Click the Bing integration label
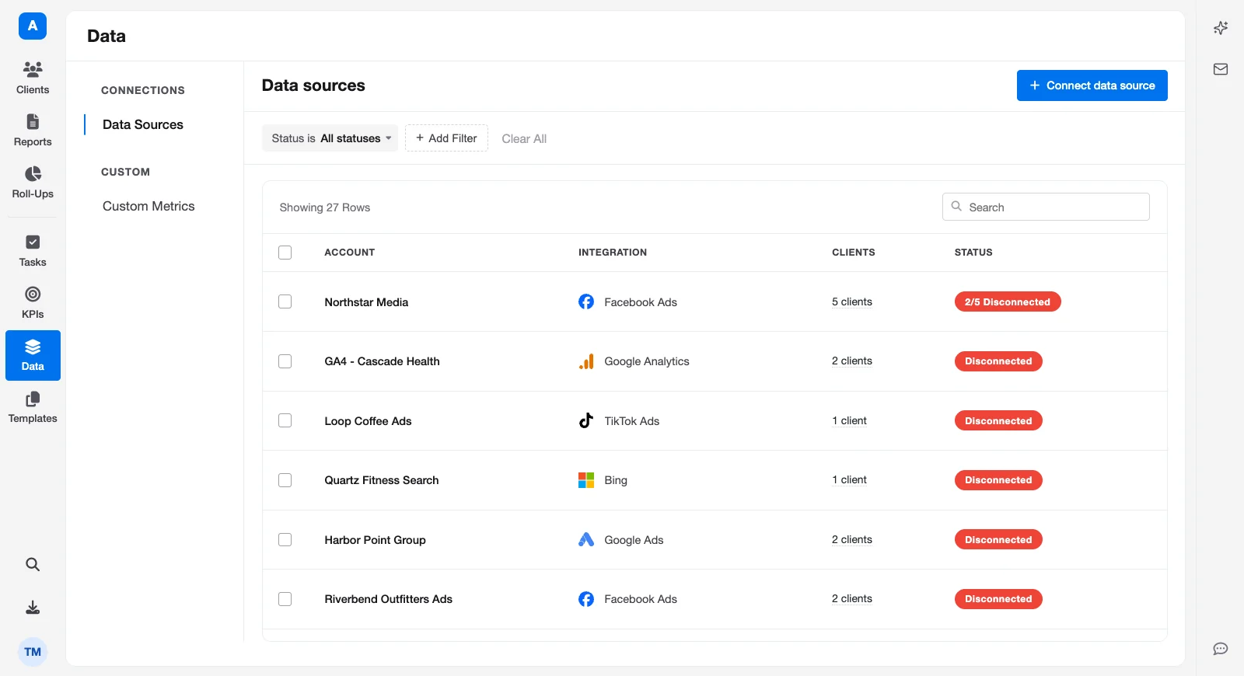This screenshot has width=1244, height=676. pyautogui.click(x=616, y=480)
